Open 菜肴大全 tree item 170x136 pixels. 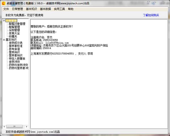(x=14, y=33)
